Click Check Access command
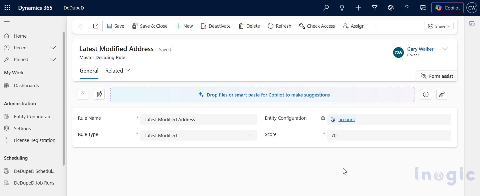The width and height of the screenshot is (480, 196). 317,26
